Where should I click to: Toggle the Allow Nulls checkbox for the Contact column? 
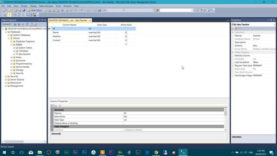coord(126,40)
